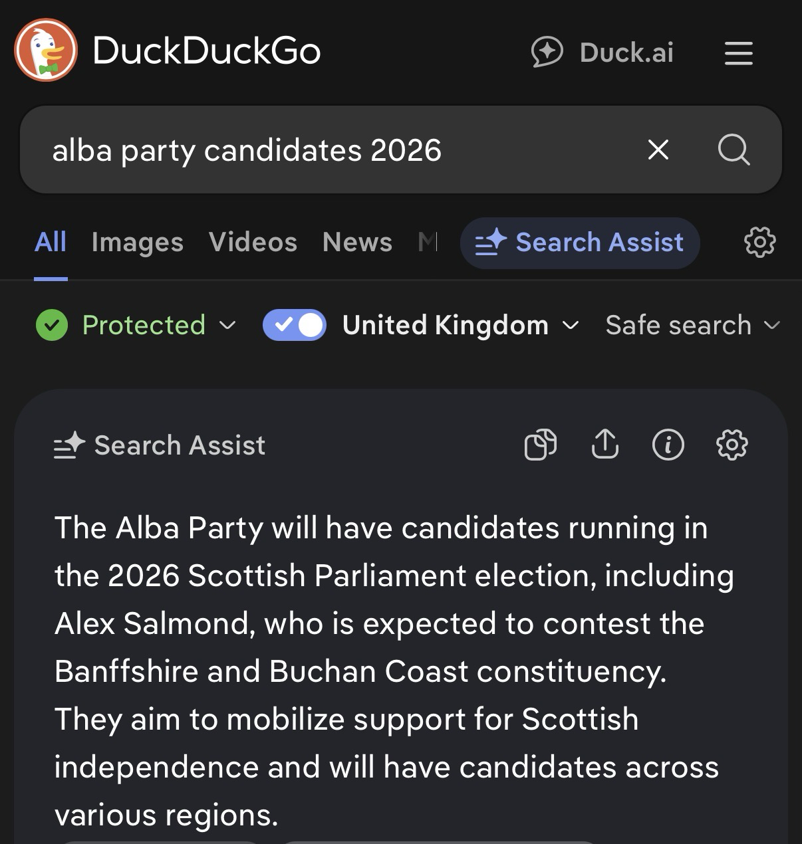
Task: Copy the Search Assist answer
Action: click(x=540, y=445)
